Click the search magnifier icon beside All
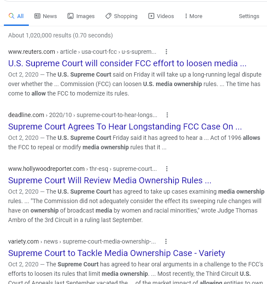This screenshot has height=284, width=267. coord(12,16)
